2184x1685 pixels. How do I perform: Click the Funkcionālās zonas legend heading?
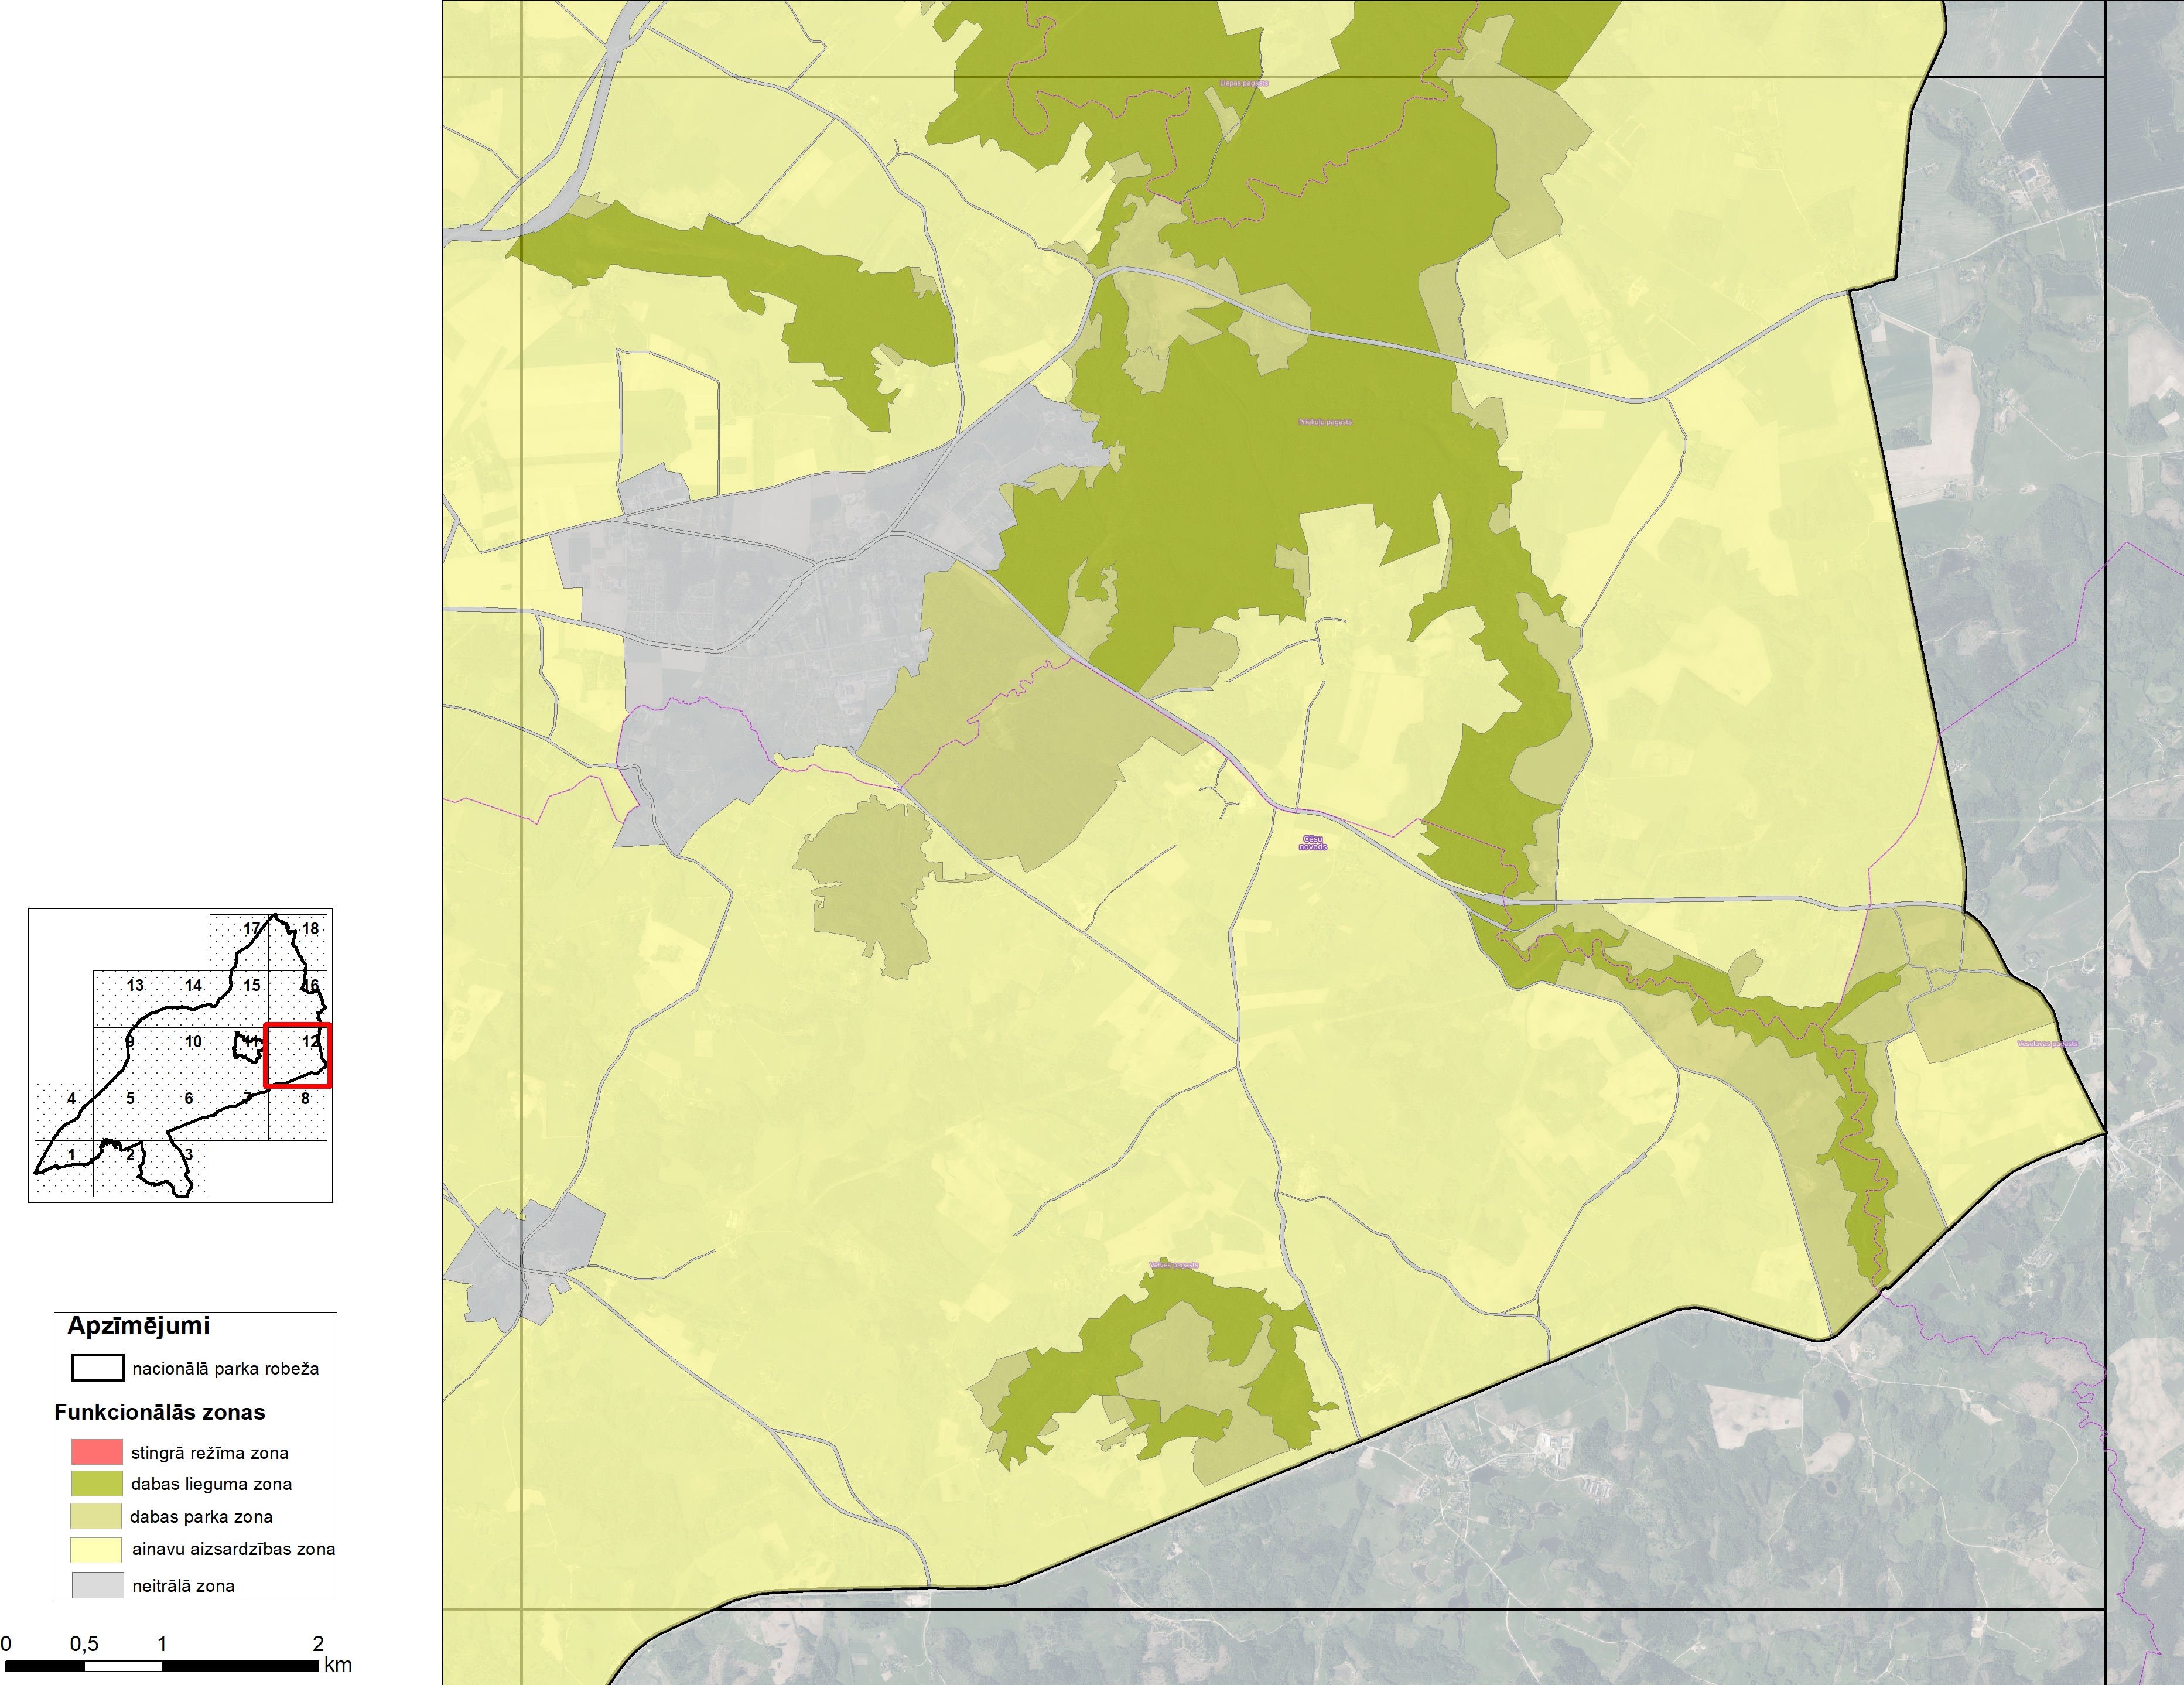click(159, 1412)
